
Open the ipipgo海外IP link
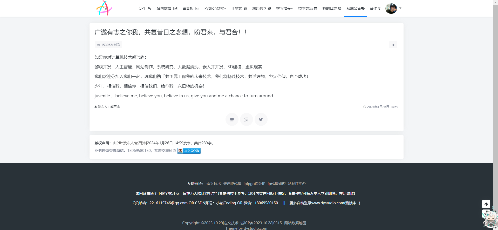(x=254, y=184)
